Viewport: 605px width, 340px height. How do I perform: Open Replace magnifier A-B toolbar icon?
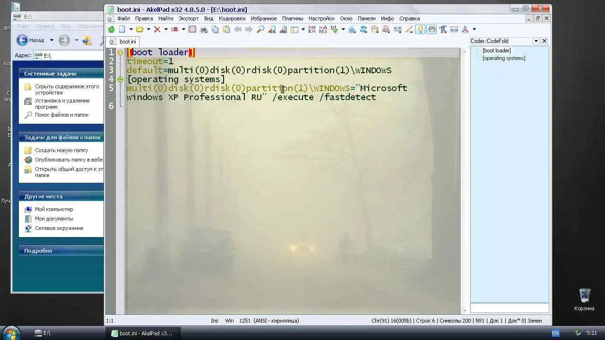272,29
